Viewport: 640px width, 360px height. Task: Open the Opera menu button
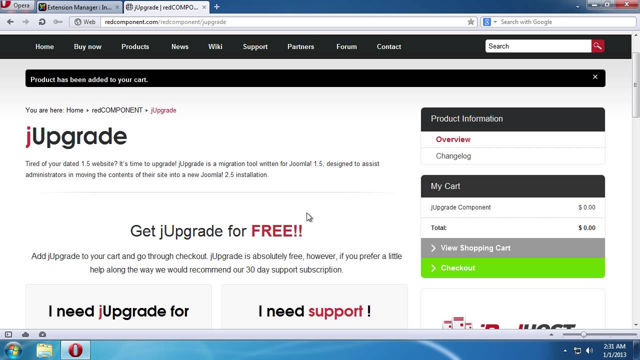17,5
